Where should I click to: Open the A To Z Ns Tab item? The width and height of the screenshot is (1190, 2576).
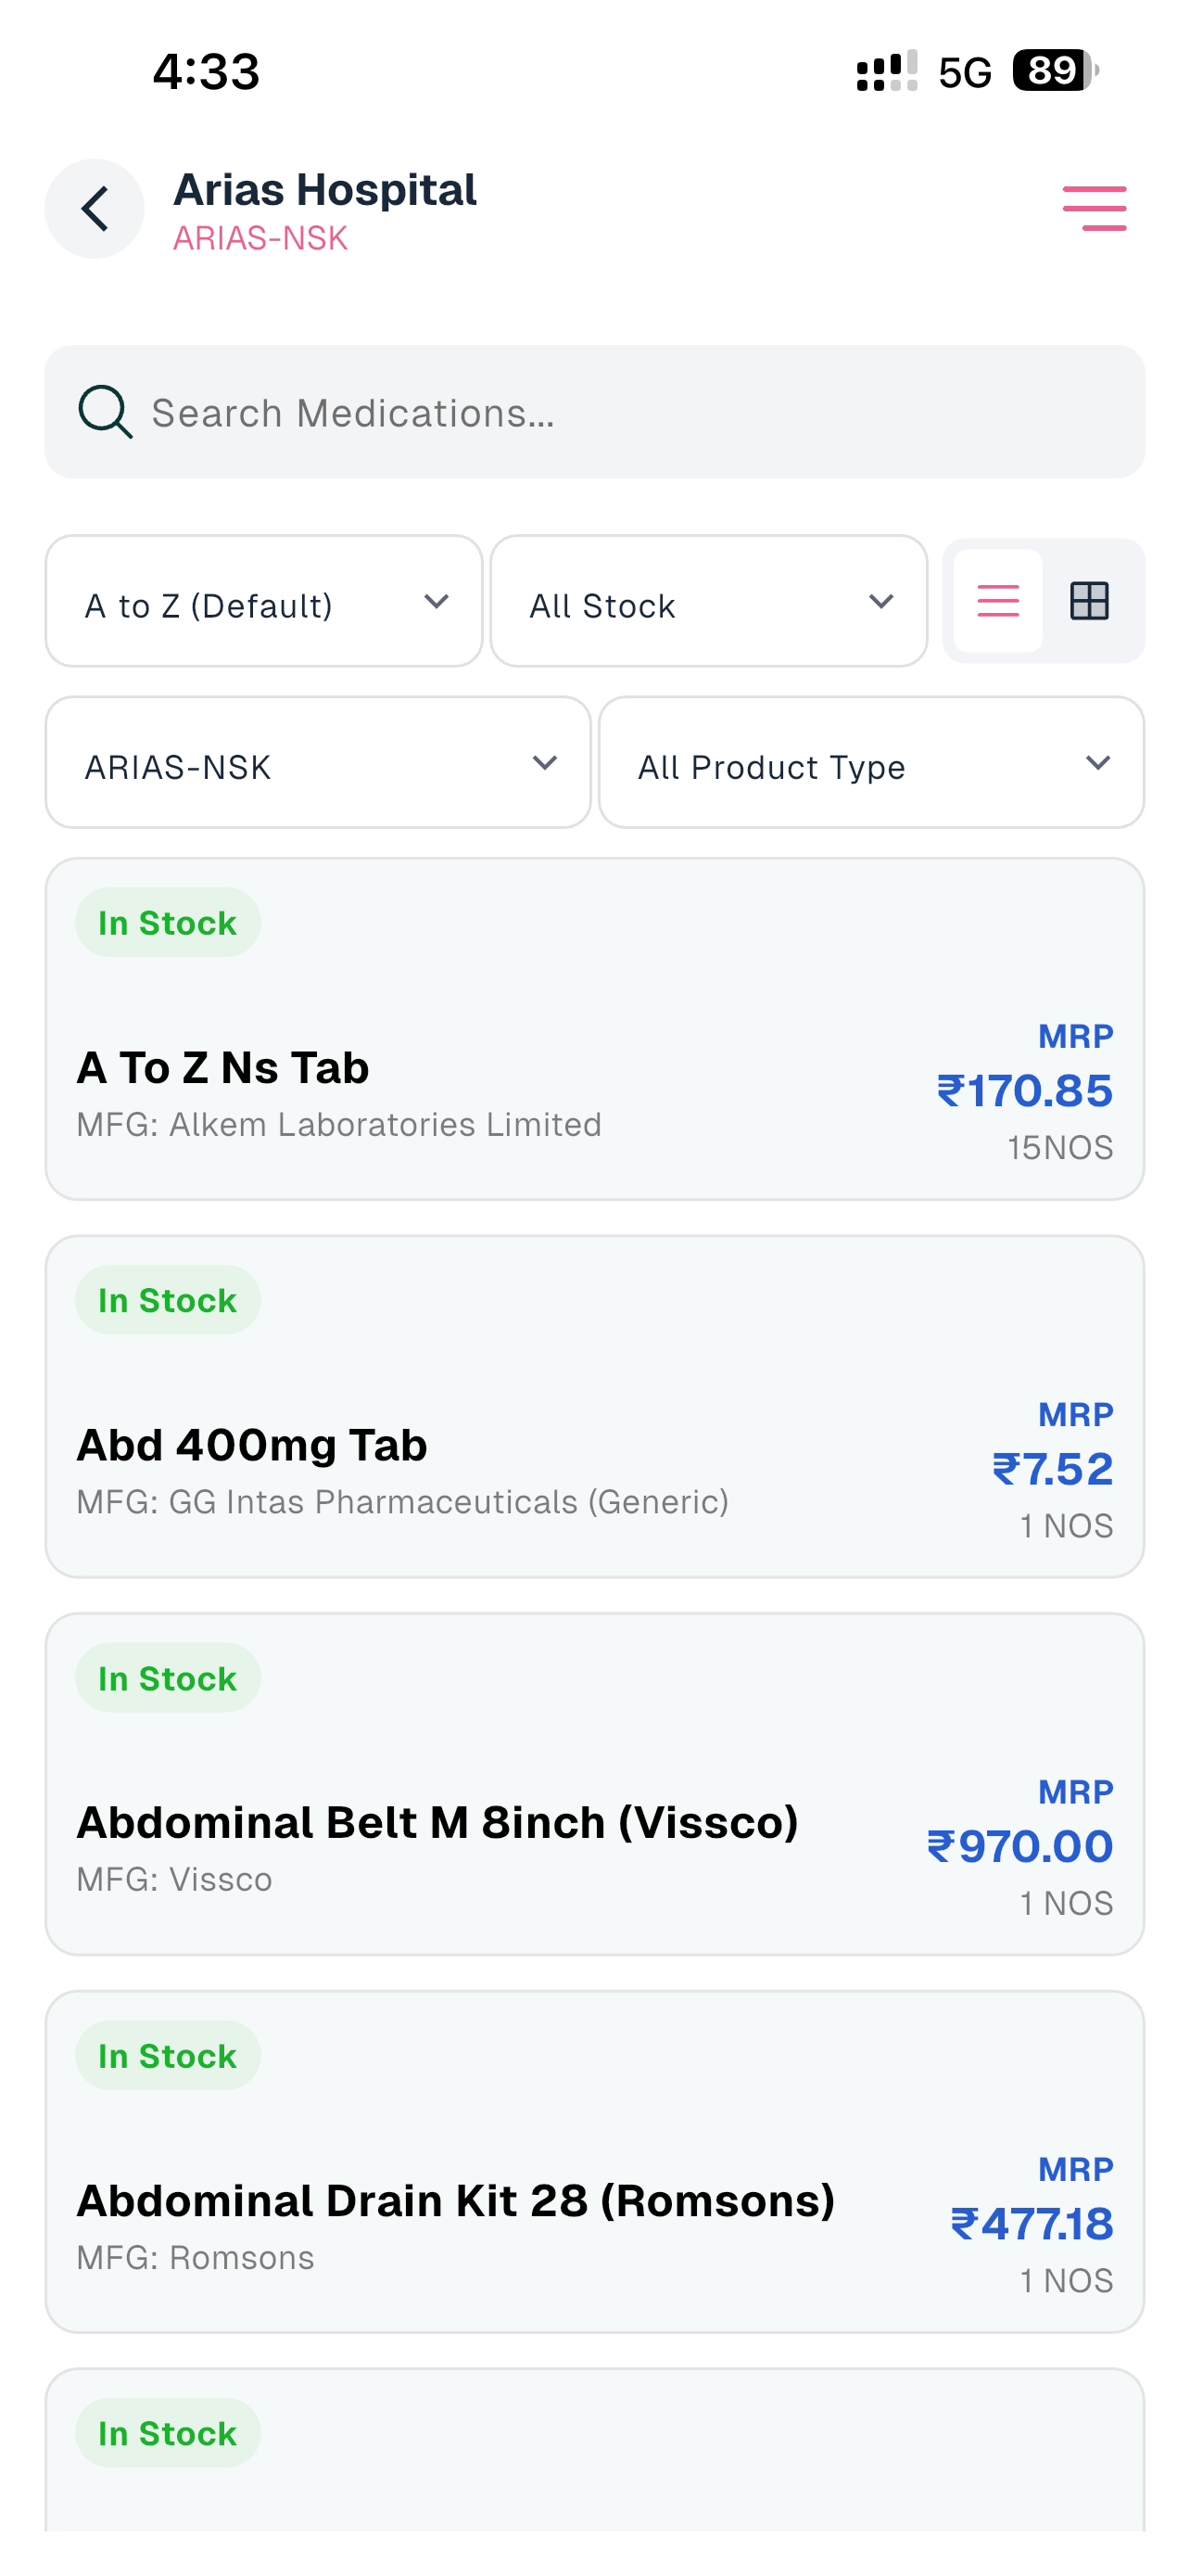click(594, 1029)
